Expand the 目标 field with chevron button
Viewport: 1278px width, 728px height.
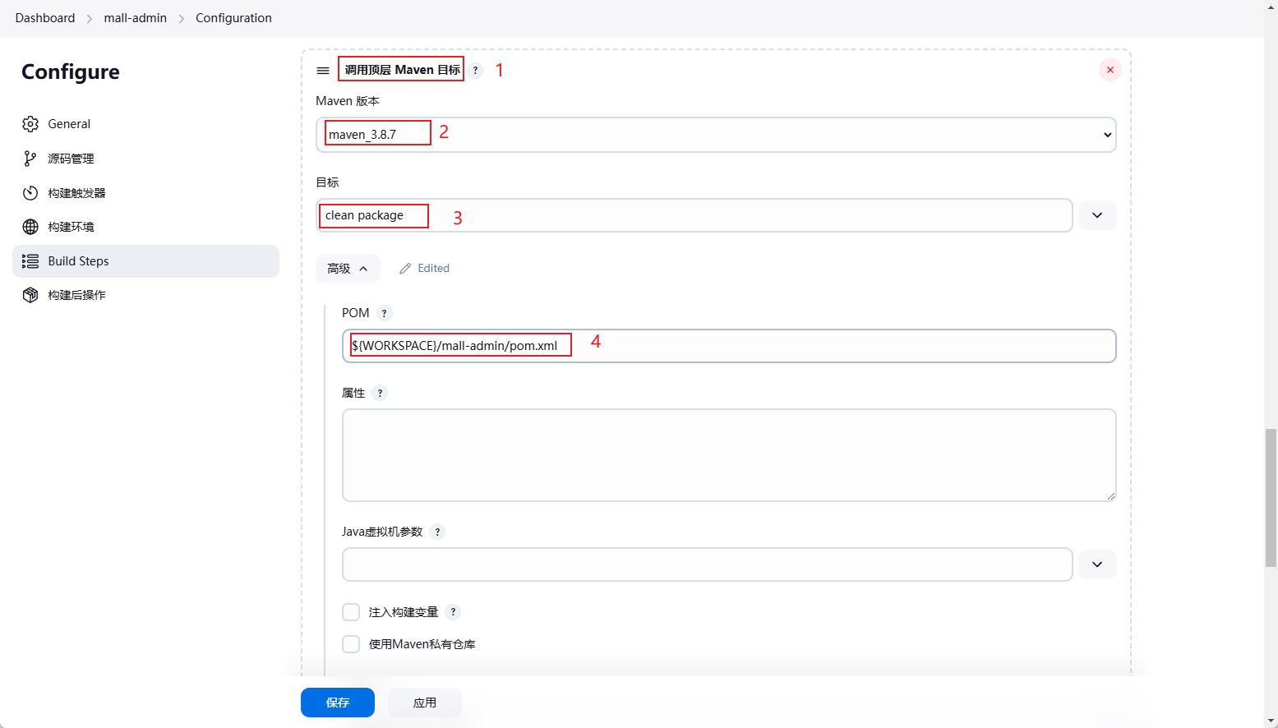[x=1096, y=215]
